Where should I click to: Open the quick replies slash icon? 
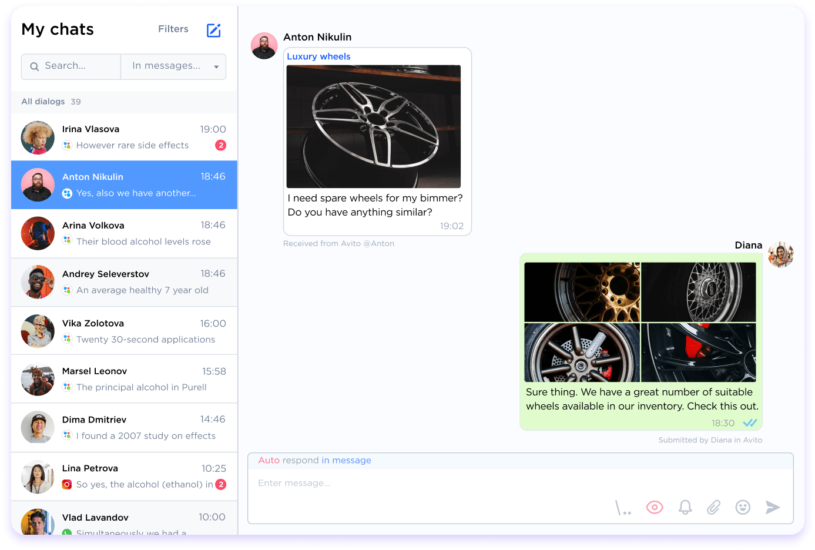tap(623, 508)
